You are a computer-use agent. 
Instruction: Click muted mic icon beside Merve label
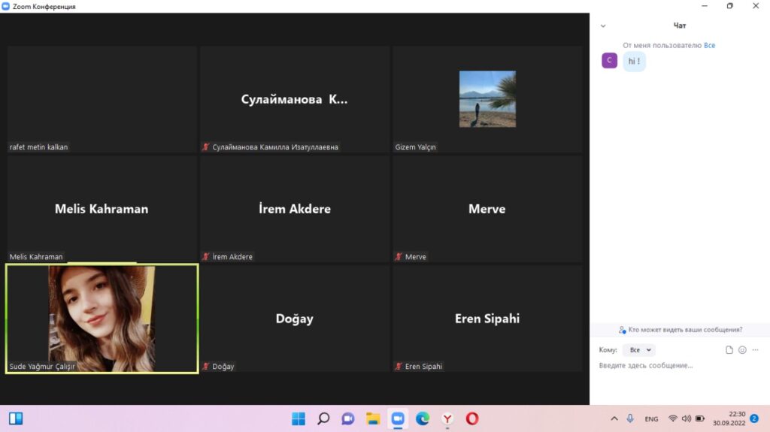pyautogui.click(x=399, y=257)
